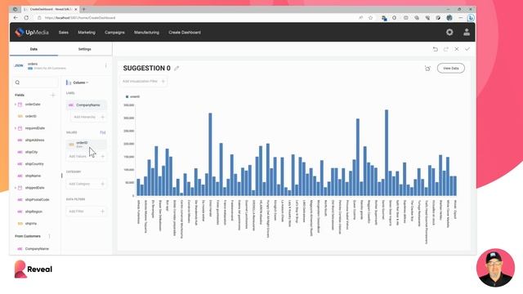Screen dimensions: 523x294
Task: Open the Marketing menu
Action: click(x=87, y=33)
